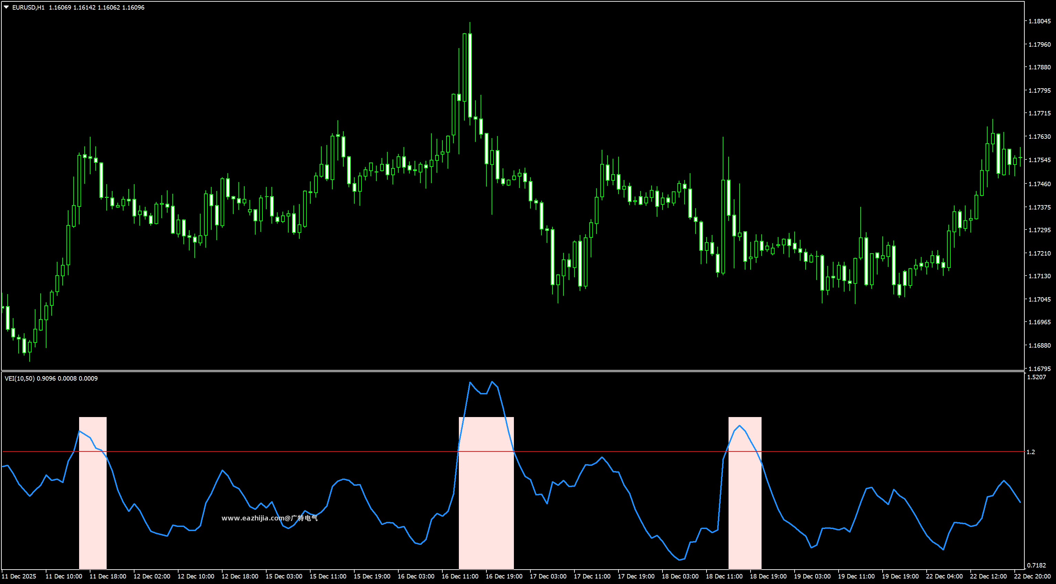Click the 18 Dec 19:00 time label

768,577
